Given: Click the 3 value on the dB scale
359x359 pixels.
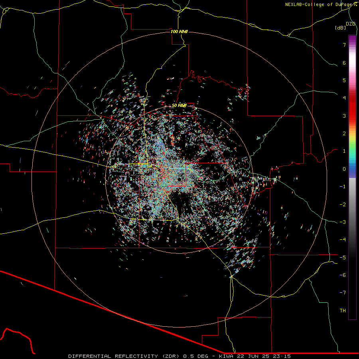Looking at the screenshot, I should pyautogui.click(x=344, y=116).
